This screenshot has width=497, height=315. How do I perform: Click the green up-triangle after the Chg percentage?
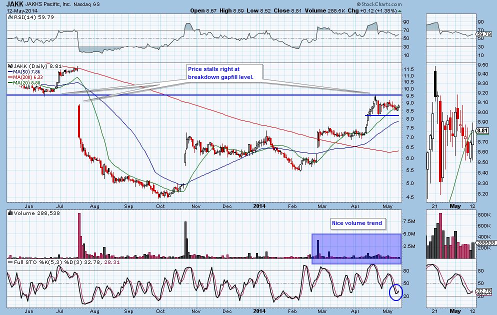(399, 11)
